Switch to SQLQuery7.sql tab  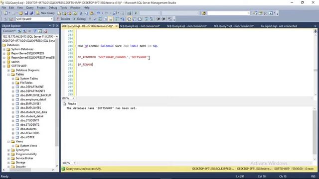234,26
